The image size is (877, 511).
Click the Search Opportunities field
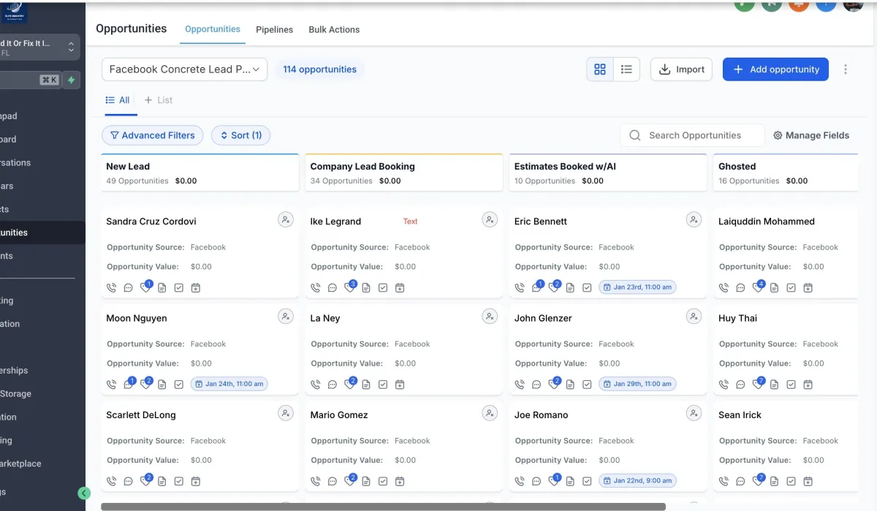pyautogui.click(x=694, y=135)
